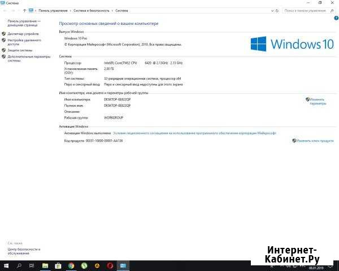This screenshot has height=271, width=339.
Task: Select the Windows 10 Pro edition text
Action: point(76,38)
